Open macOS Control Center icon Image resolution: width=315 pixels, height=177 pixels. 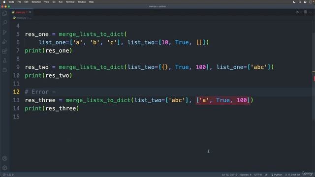pos(305,2)
